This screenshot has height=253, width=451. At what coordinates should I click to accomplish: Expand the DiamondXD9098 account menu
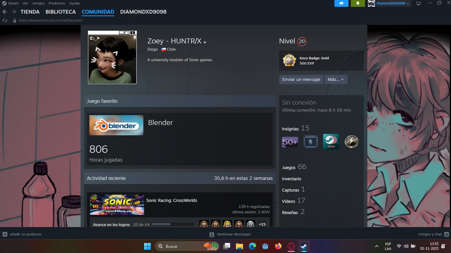pyautogui.click(x=408, y=3)
